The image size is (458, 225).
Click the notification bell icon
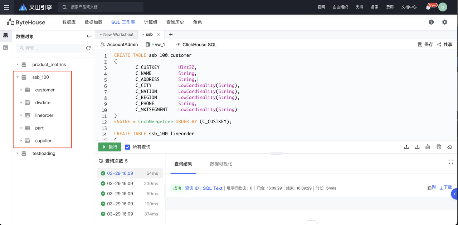(428, 7)
